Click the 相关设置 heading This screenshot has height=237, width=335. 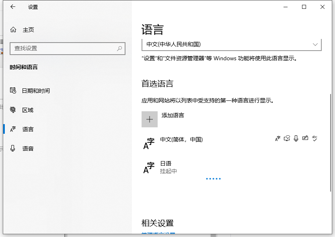tap(158, 223)
